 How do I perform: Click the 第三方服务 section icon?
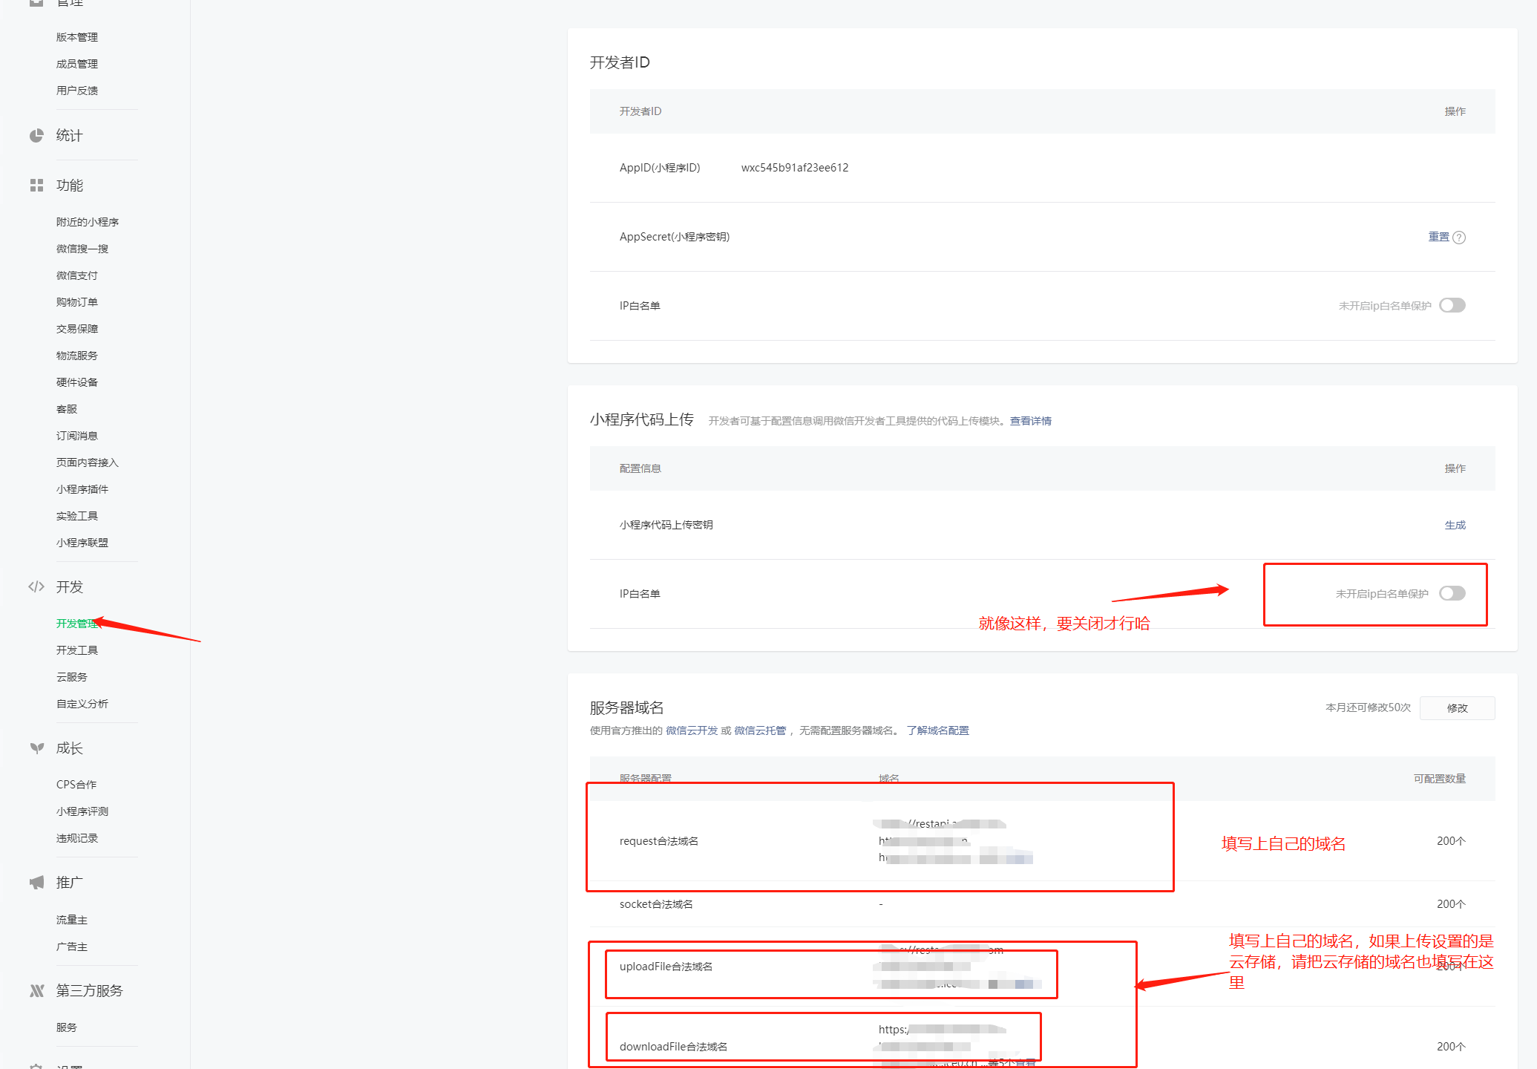click(x=36, y=991)
